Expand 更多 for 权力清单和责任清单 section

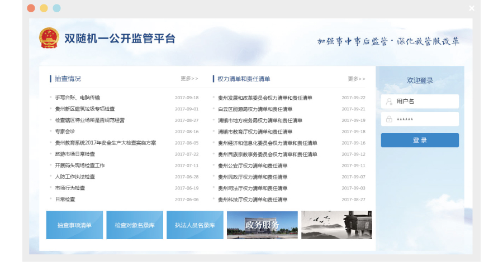(x=356, y=79)
